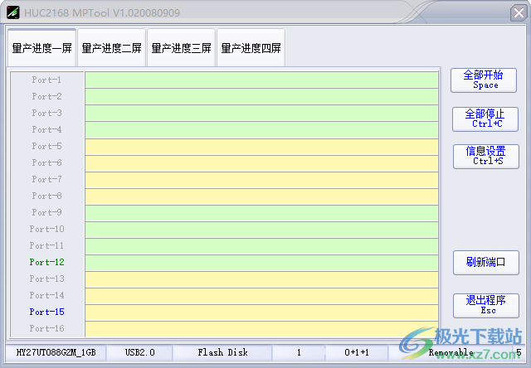Select the Port-6 label

coord(46,162)
